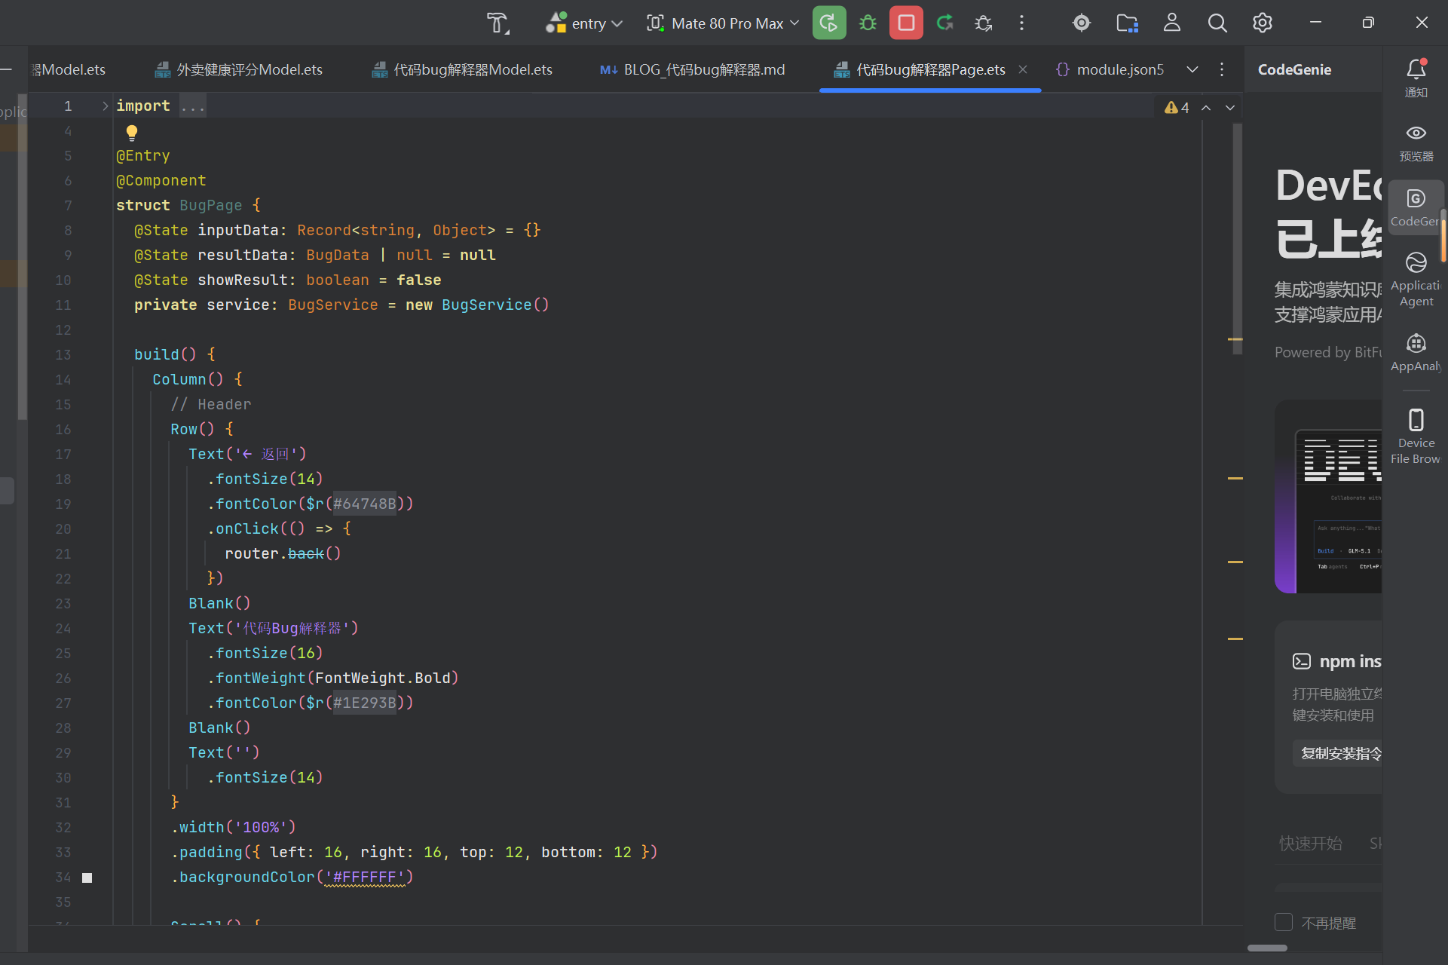
Task: Open the notifications bell panel
Action: [x=1416, y=78]
